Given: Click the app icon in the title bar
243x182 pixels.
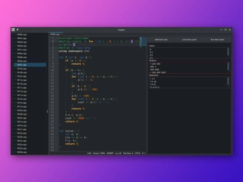Looking at the screenshot, I should point(13,30).
